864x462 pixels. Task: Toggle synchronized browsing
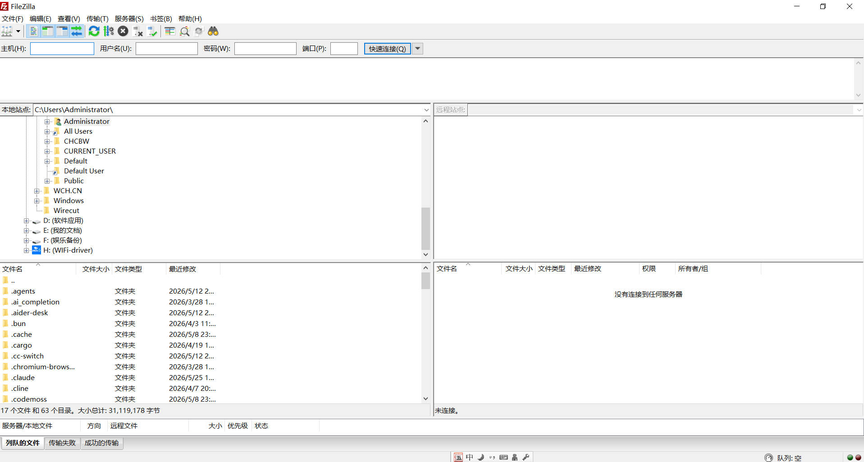coord(199,31)
